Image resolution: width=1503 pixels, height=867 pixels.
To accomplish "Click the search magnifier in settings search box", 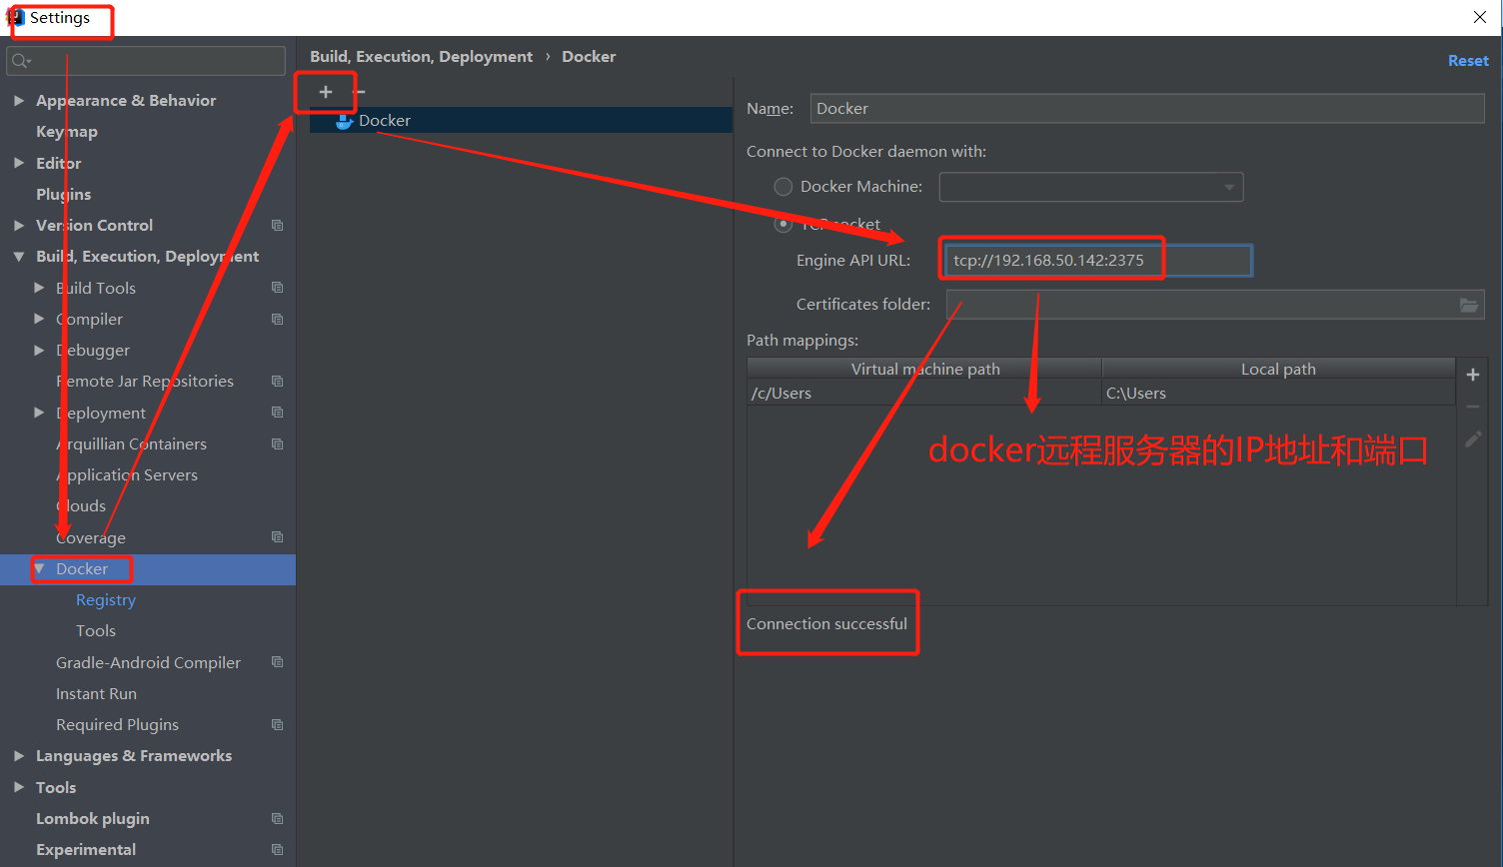I will pos(20,61).
